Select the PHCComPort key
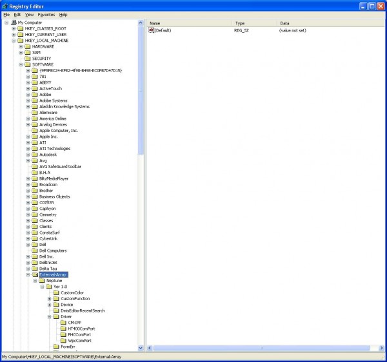Screen dimensions: 387x362 79,335
